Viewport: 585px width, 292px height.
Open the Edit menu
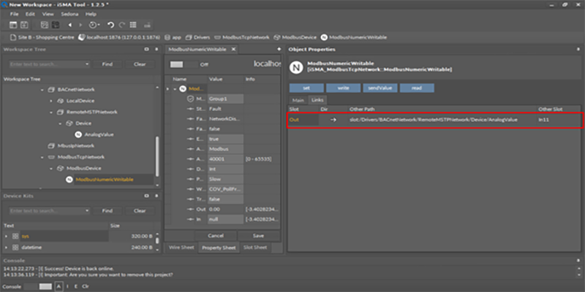pos(30,14)
